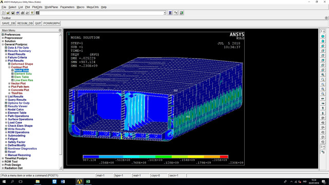This screenshot has height=185, width=329.
Task: Click the POWRGRPH button
Action: [51, 23]
